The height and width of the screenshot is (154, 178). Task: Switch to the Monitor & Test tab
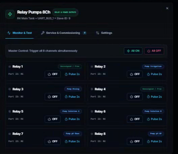19,33
